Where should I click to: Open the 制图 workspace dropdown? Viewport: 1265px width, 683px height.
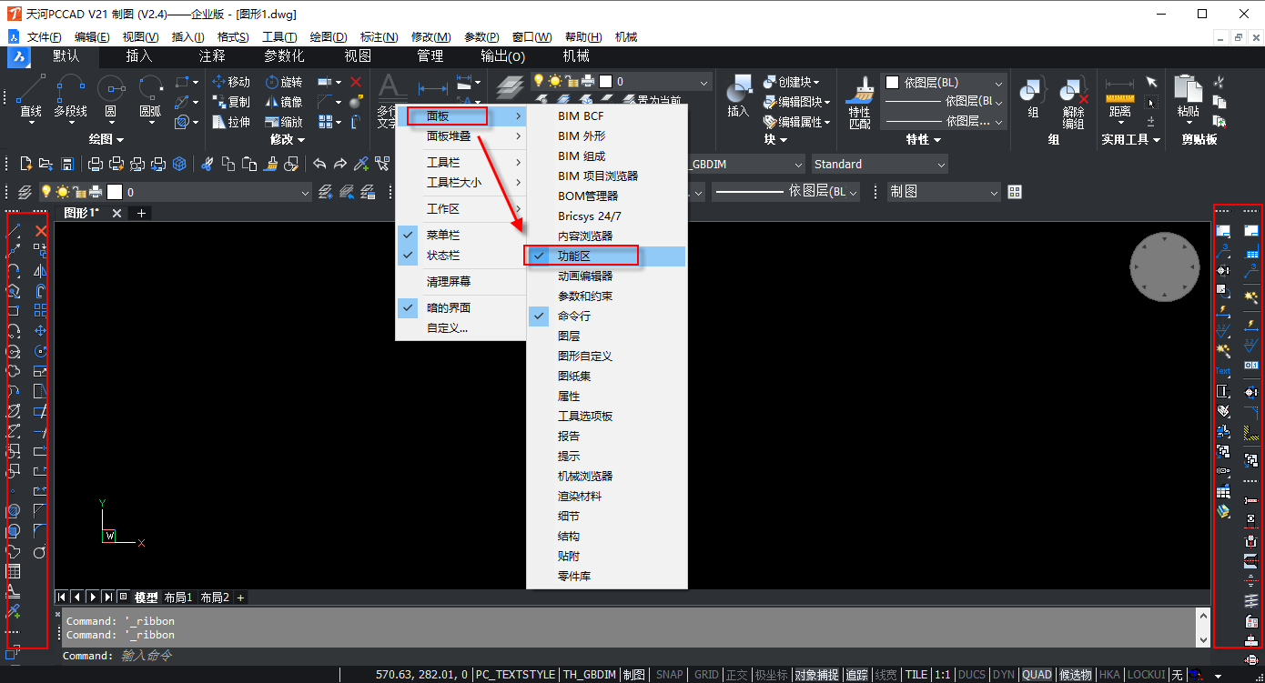tap(944, 192)
